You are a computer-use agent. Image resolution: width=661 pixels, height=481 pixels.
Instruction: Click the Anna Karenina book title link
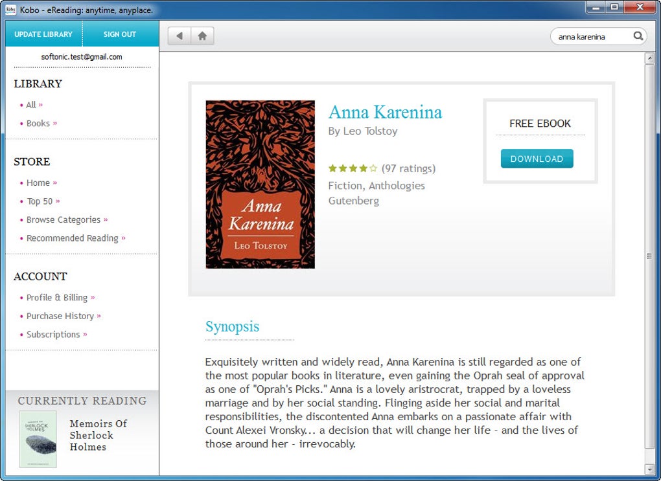click(x=386, y=112)
